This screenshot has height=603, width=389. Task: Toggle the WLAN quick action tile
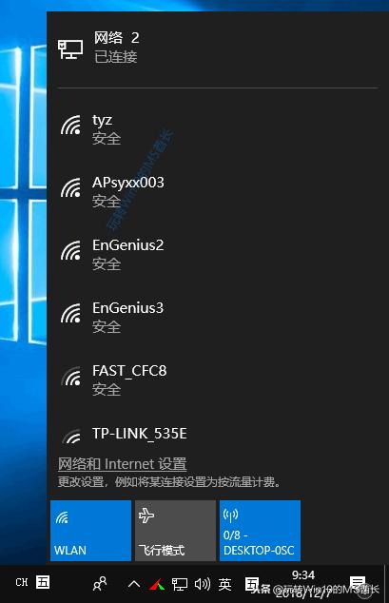click(x=90, y=531)
